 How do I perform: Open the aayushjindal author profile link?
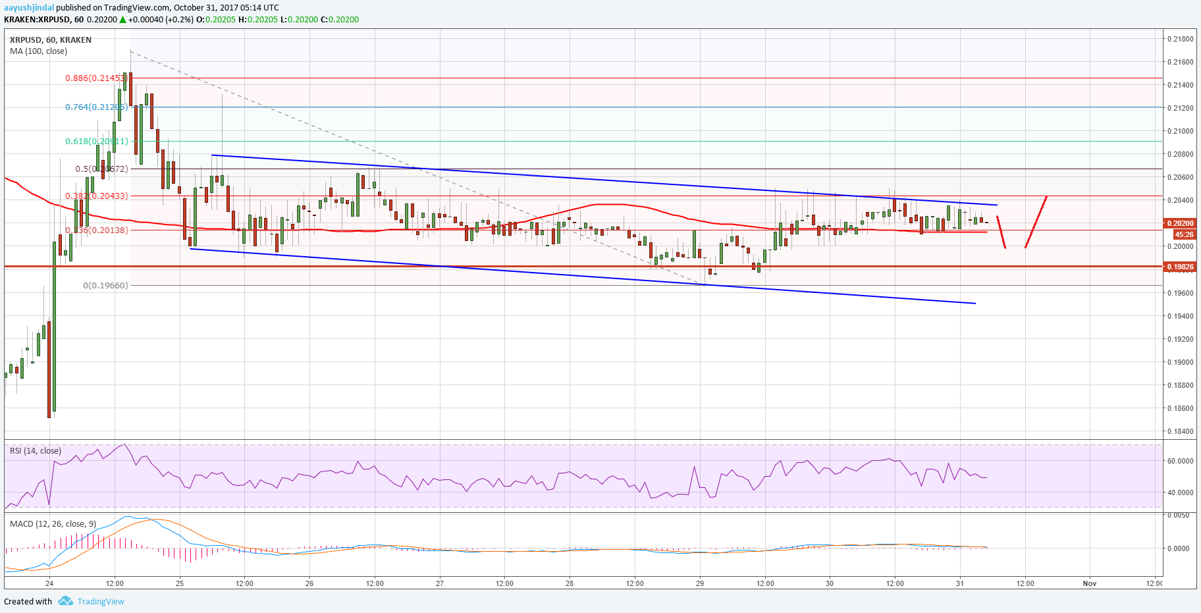[29, 8]
